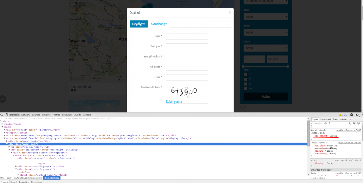Open the Şəhər dropdown
363x183 pixels.
pos(266,16)
